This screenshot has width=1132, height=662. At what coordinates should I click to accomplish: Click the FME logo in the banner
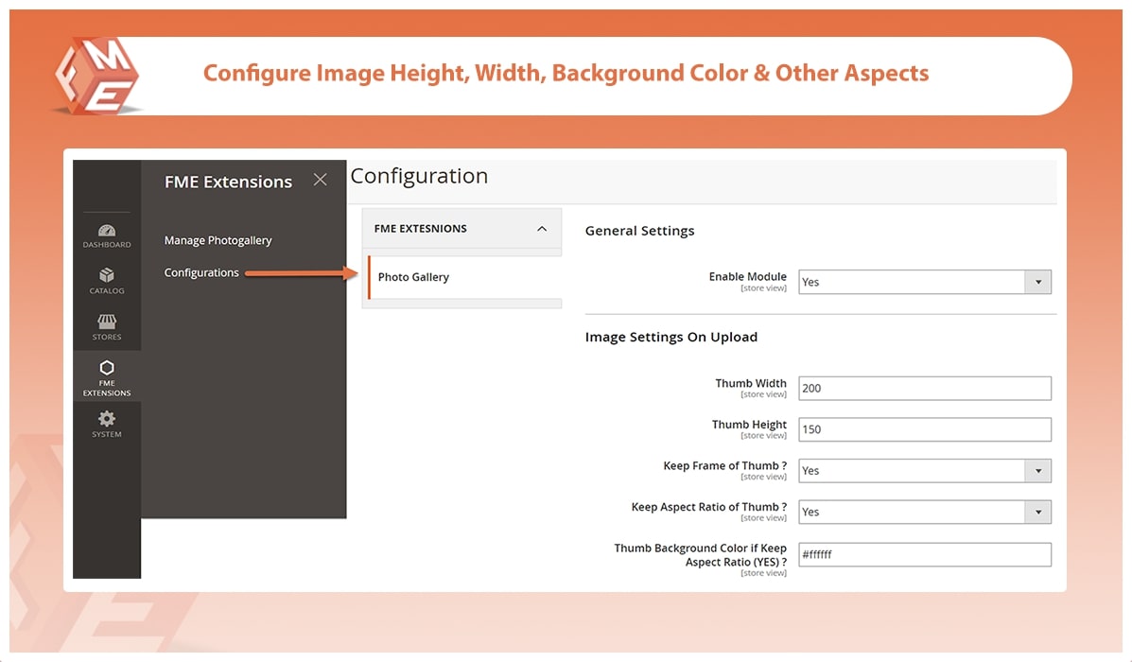click(x=96, y=76)
